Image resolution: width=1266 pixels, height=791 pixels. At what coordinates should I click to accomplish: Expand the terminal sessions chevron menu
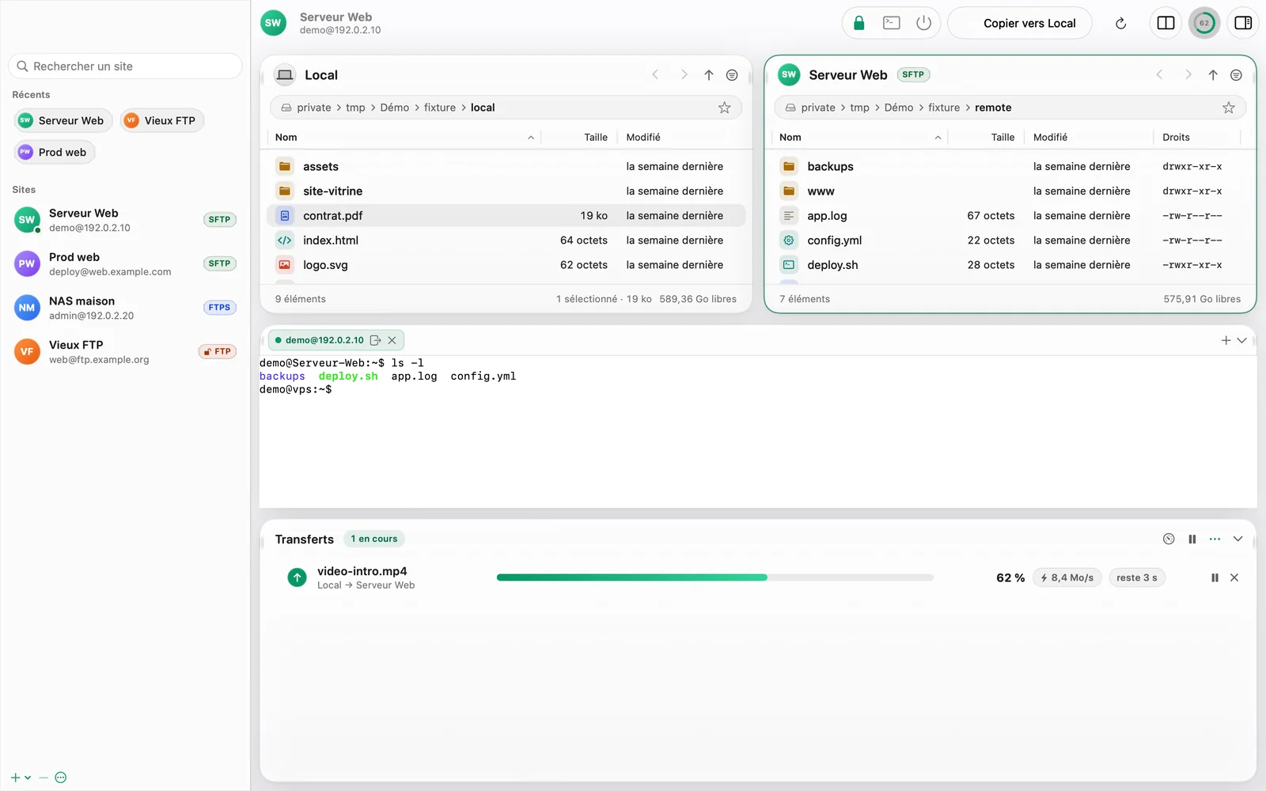click(x=1241, y=340)
